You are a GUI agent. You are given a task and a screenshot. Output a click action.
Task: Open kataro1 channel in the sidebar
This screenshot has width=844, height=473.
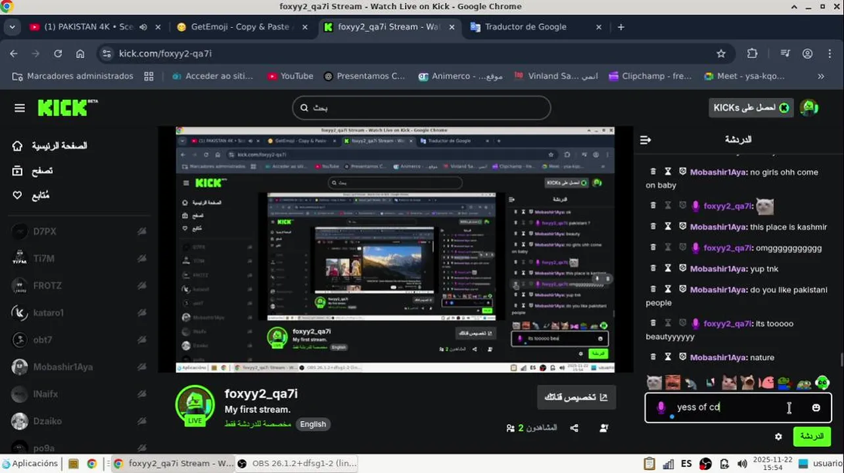click(80, 313)
